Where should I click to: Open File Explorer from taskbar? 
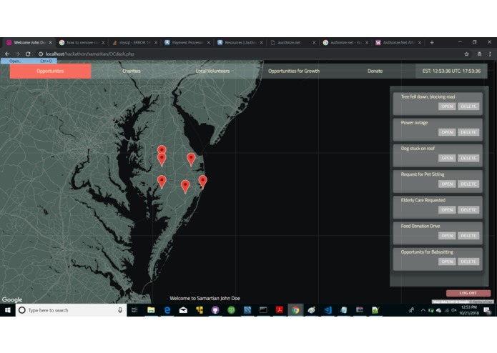click(x=151, y=310)
